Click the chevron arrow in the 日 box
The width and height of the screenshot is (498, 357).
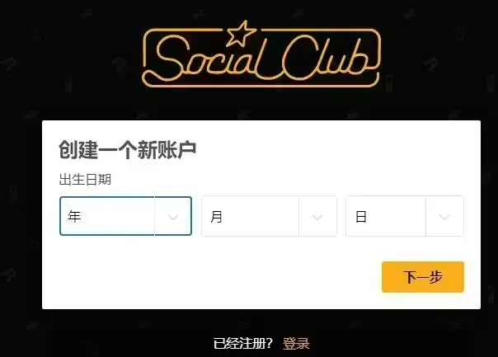point(444,217)
